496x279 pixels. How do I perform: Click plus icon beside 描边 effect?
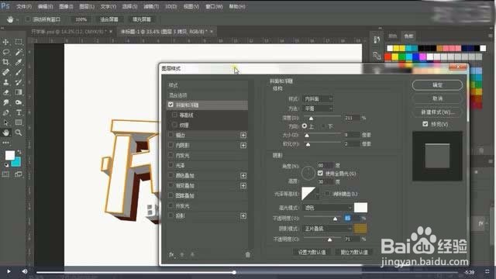point(243,136)
